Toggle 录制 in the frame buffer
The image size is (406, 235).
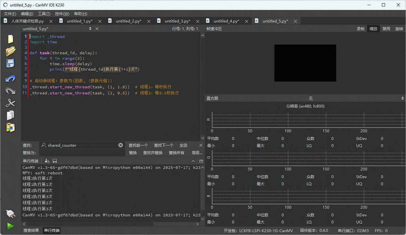(x=360, y=29)
